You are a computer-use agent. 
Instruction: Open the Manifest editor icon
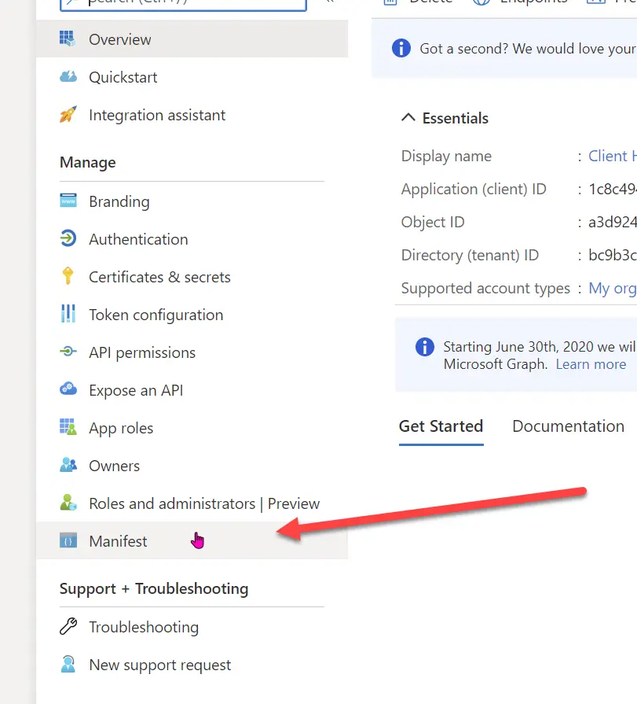[68, 540]
